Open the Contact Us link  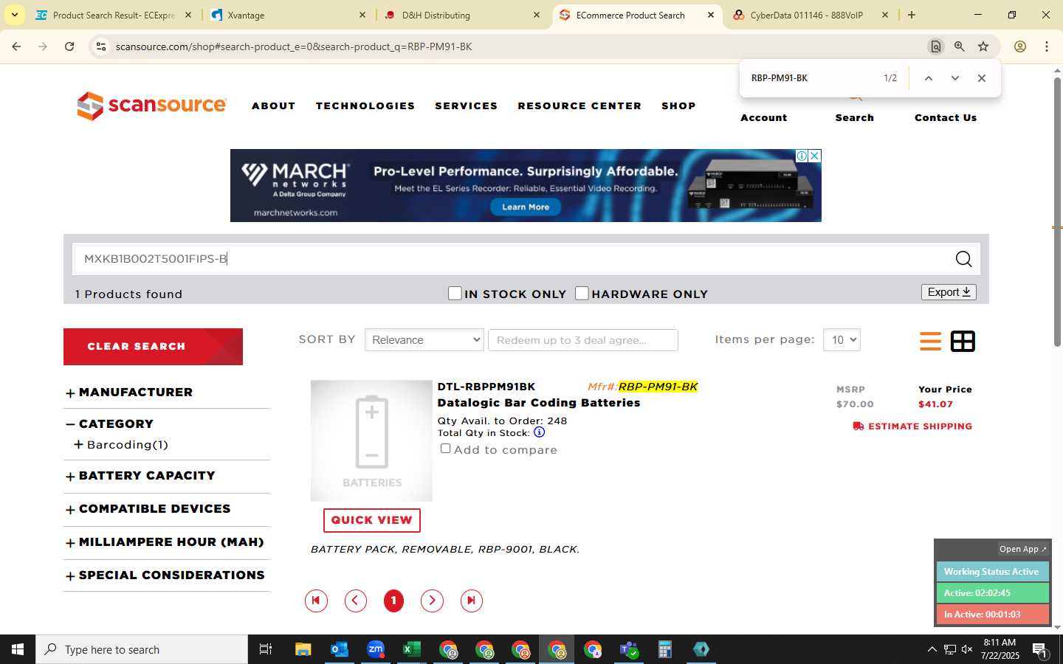point(946,117)
